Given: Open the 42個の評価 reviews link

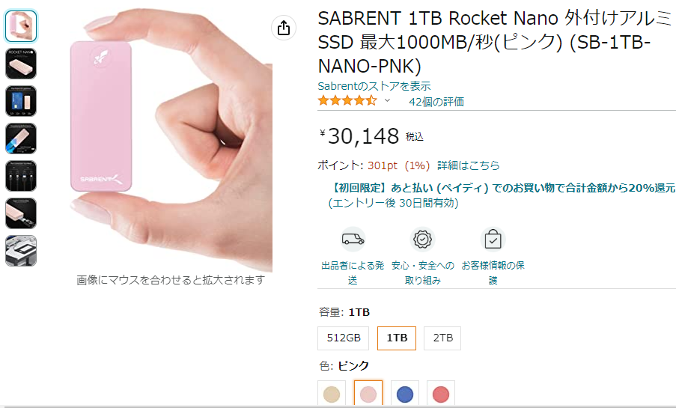Looking at the screenshot, I should (x=436, y=101).
